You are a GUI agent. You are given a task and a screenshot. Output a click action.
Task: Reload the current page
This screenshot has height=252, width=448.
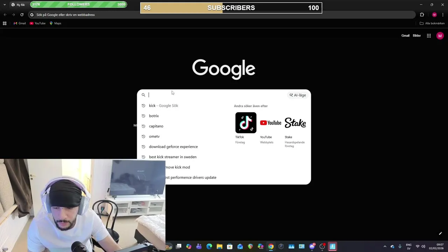tap(22, 15)
